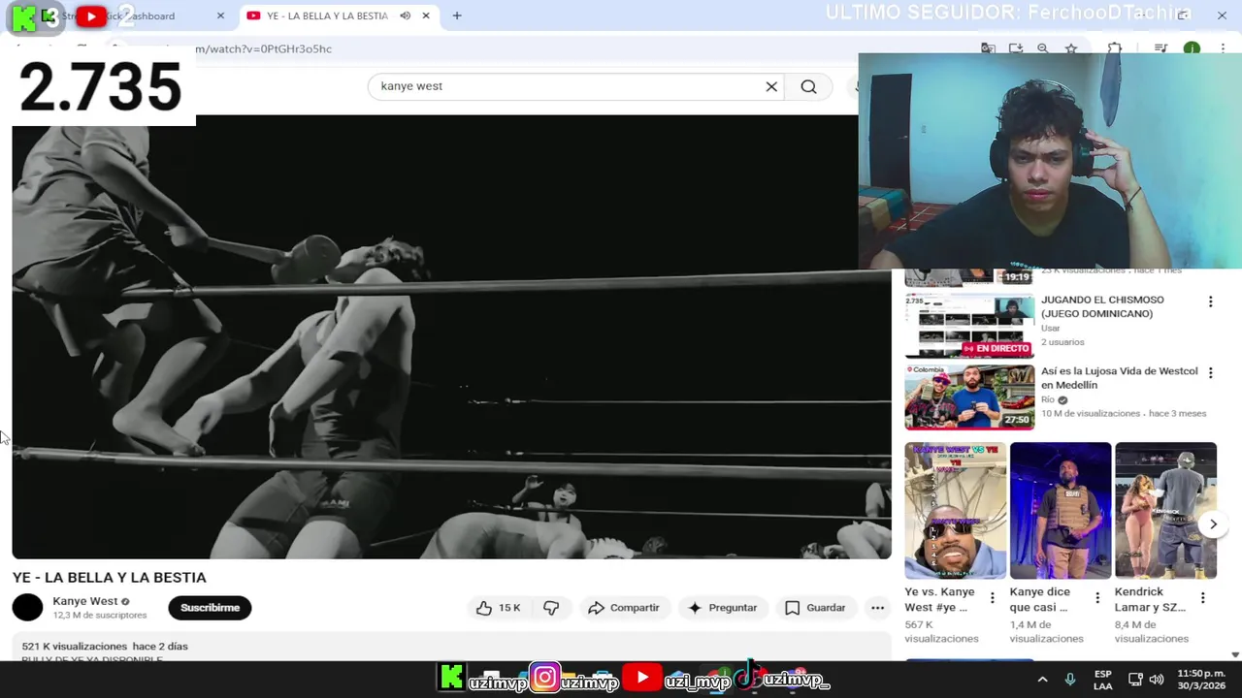Open 'Kanye dice que casi' short thumbnail
This screenshot has height=698, width=1242.
pos(1061,510)
